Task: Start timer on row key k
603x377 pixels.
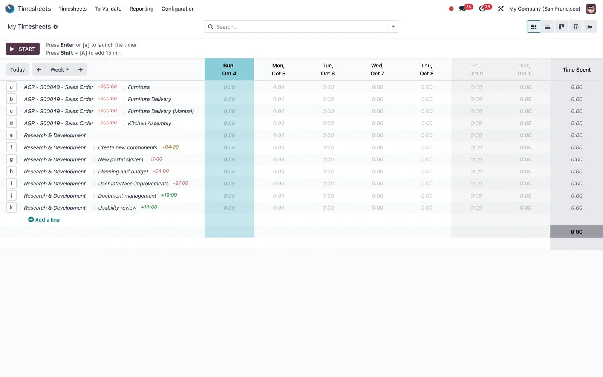Action: [11, 208]
